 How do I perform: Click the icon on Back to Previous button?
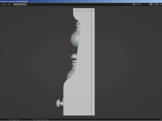(x=15, y=4)
